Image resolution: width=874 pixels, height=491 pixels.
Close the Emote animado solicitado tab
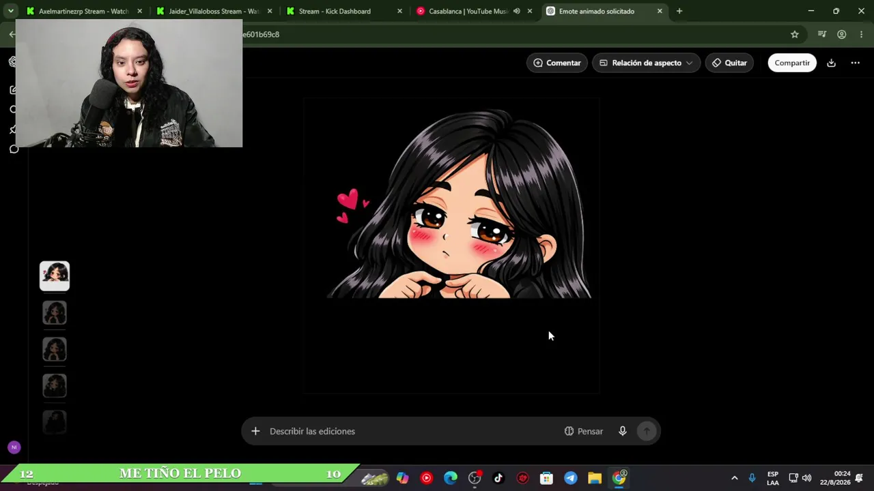coord(660,11)
